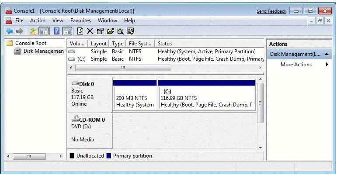The height and width of the screenshot is (175, 337).
Task: Click the volume list scroll left arrow
Action: coord(71,68)
